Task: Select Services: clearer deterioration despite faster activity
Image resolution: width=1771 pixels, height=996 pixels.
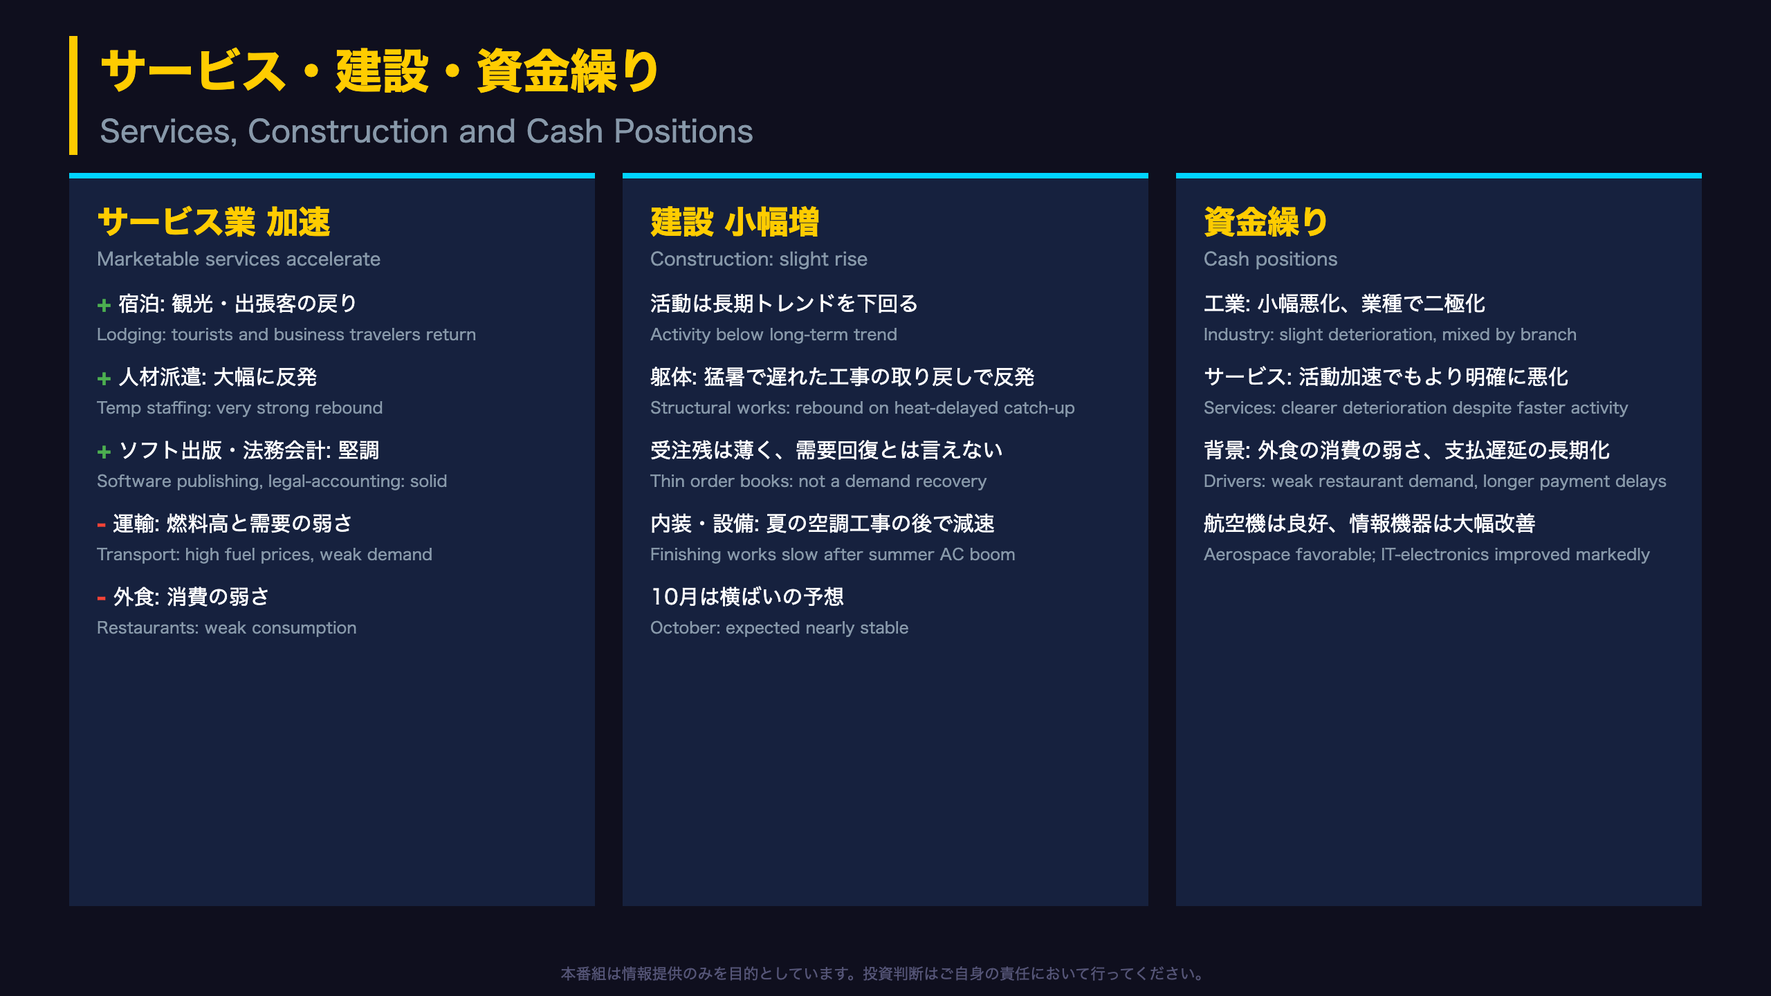Action: (x=1416, y=408)
